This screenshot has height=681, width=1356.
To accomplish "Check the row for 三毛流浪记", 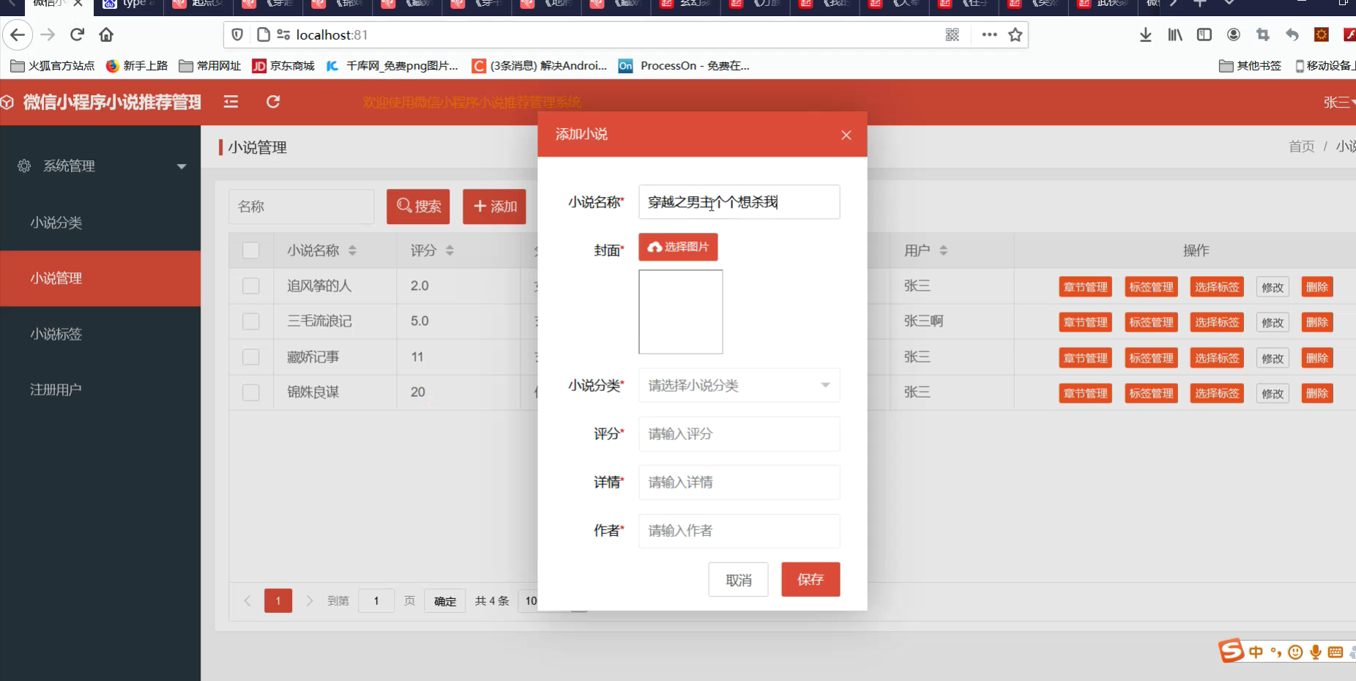I will [x=250, y=321].
